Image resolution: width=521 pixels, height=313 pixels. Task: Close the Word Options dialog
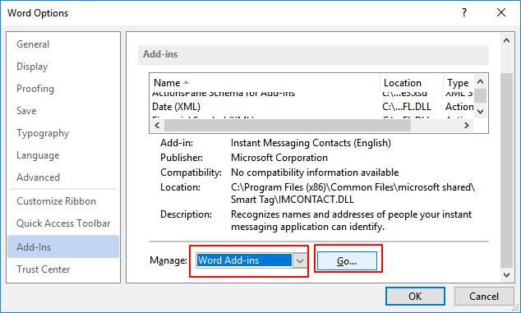[x=501, y=12]
